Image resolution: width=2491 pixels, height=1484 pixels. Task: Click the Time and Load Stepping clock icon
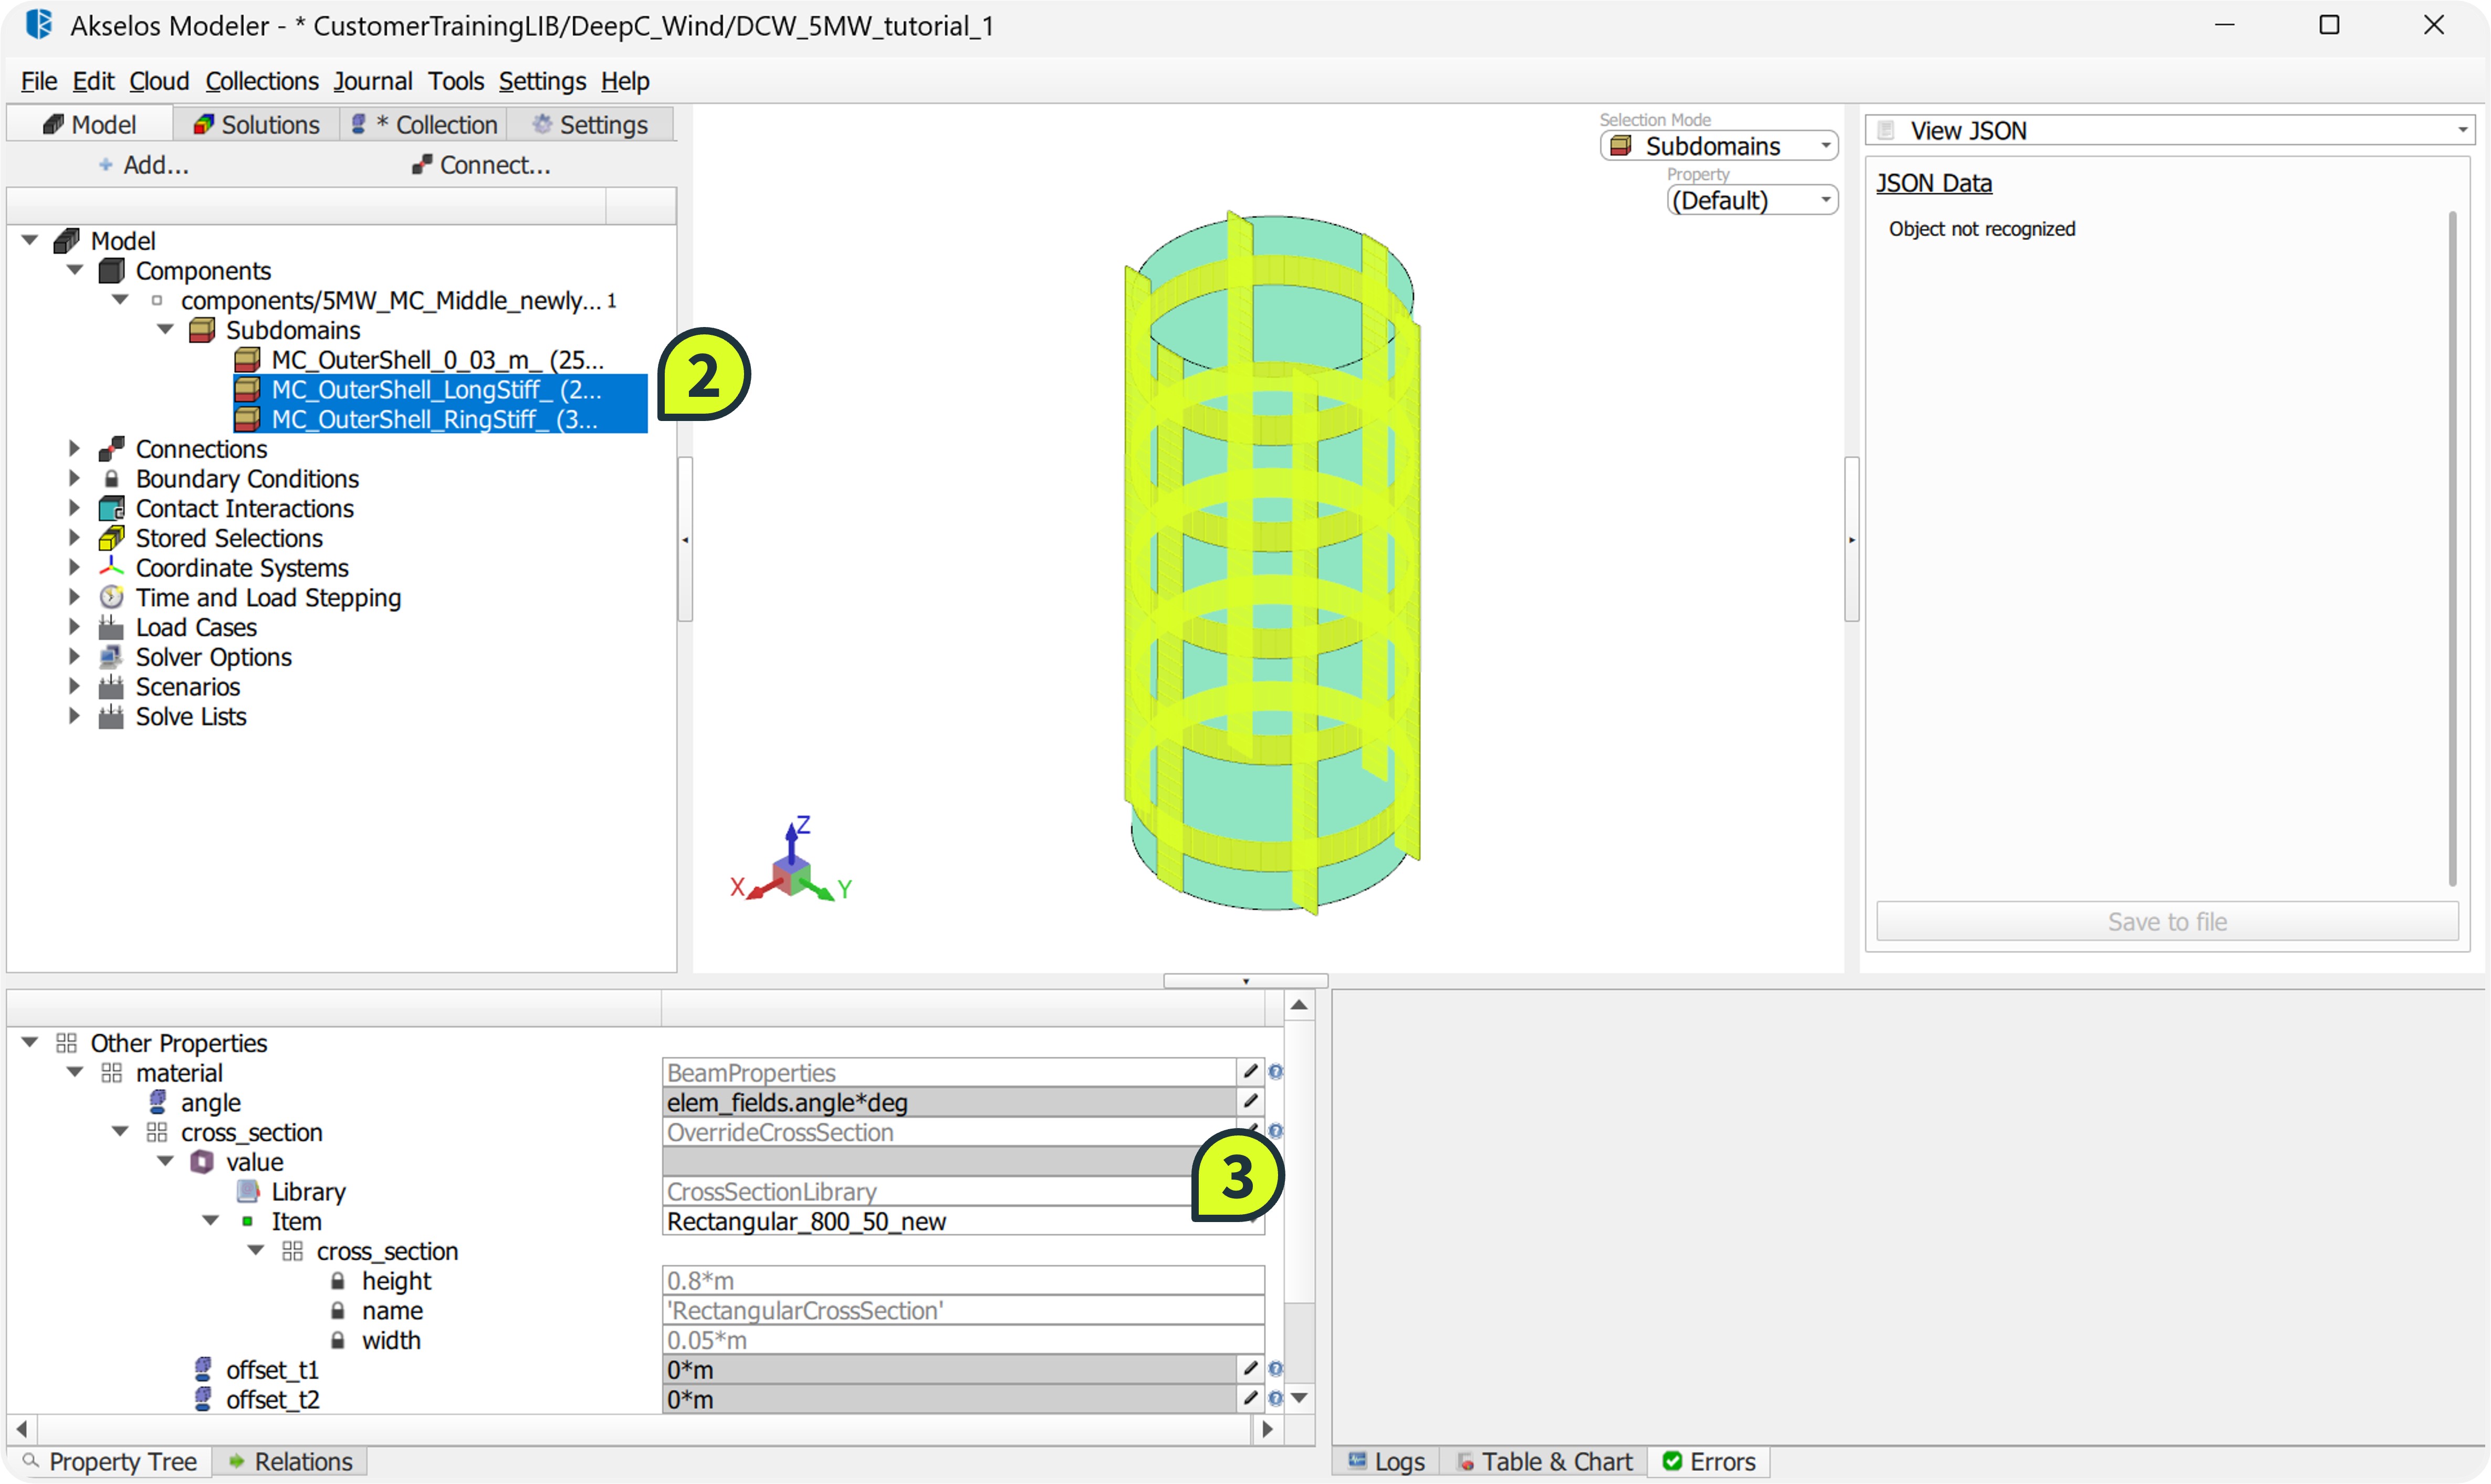(111, 598)
